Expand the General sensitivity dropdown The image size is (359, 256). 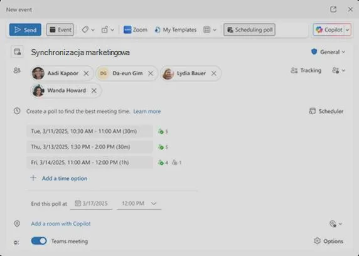tap(328, 52)
